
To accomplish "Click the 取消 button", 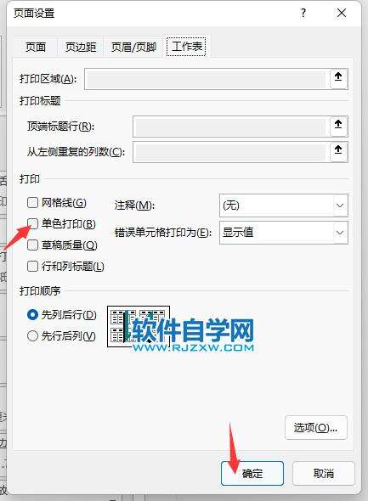I will click(324, 473).
